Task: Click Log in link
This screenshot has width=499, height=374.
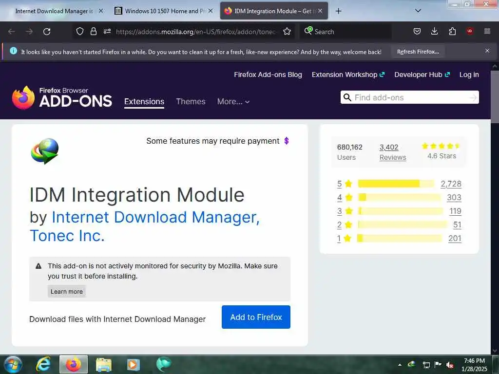Action: (x=469, y=75)
